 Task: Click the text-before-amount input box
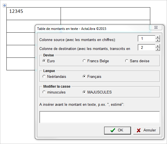click(100, 117)
